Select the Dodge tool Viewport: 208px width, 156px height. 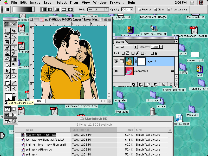point(14,64)
